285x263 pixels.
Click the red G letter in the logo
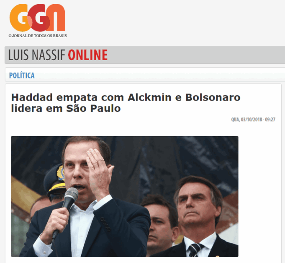38,18
